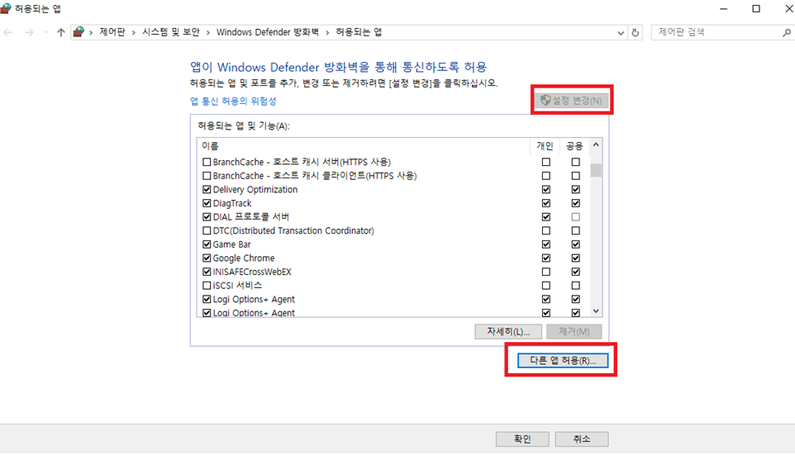Select the INISAFECrossWebEX row text

coord(252,272)
